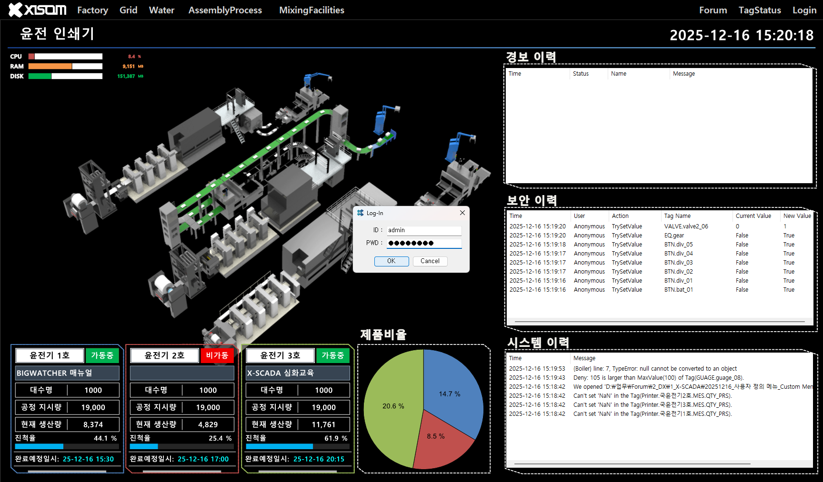This screenshot has height=482, width=823.
Task: Sort security history by Tag Name column
Action: (677, 216)
